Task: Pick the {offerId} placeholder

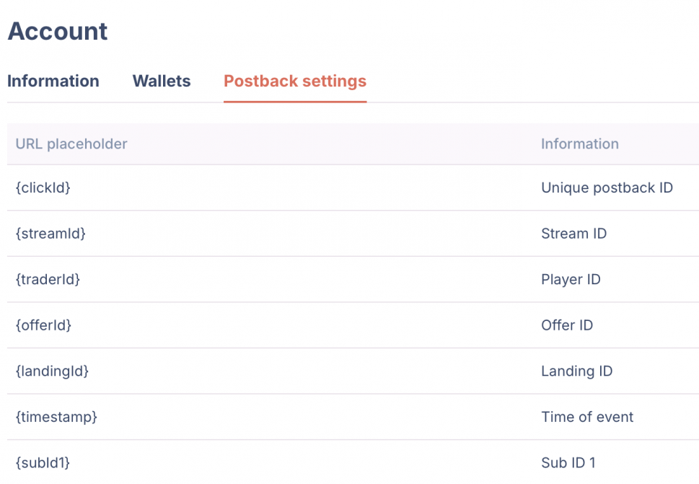Action: click(43, 325)
